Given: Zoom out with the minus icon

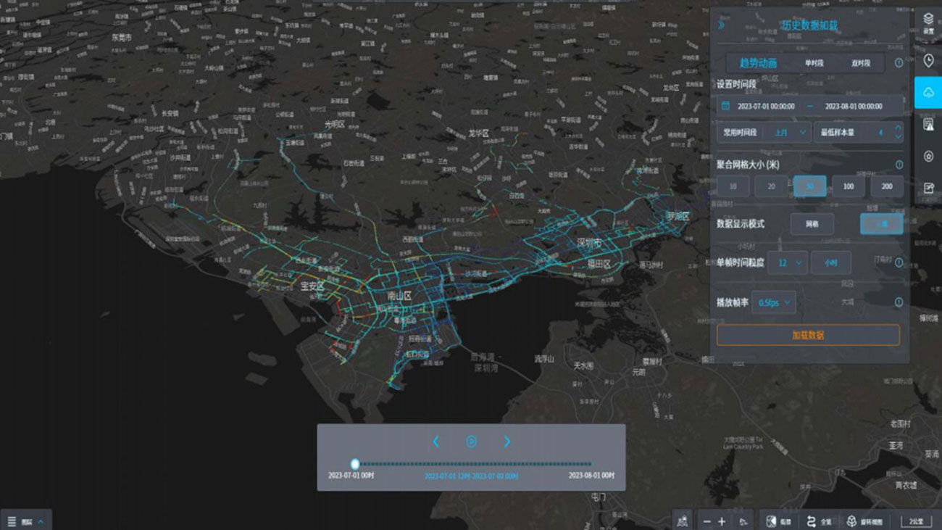Looking at the screenshot, I should coord(707,521).
